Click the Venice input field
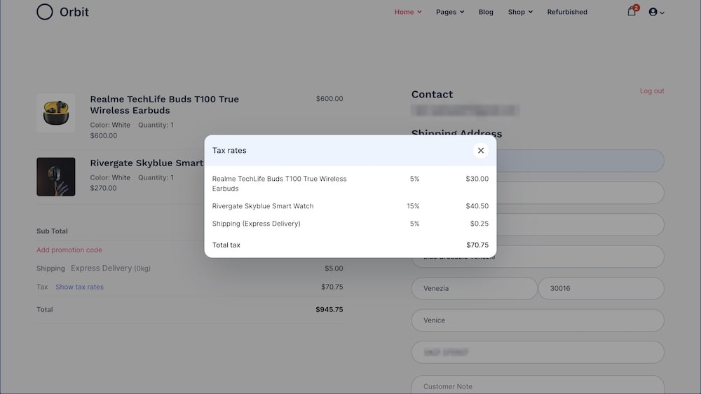The width and height of the screenshot is (701, 394). (x=538, y=320)
